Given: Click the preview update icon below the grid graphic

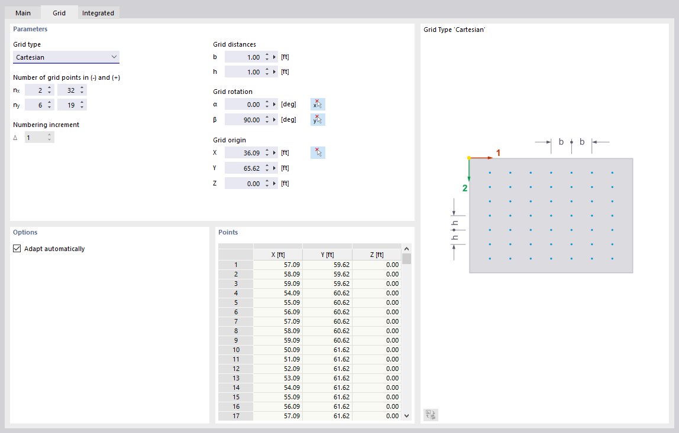Looking at the screenshot, I should click(431, 415).
